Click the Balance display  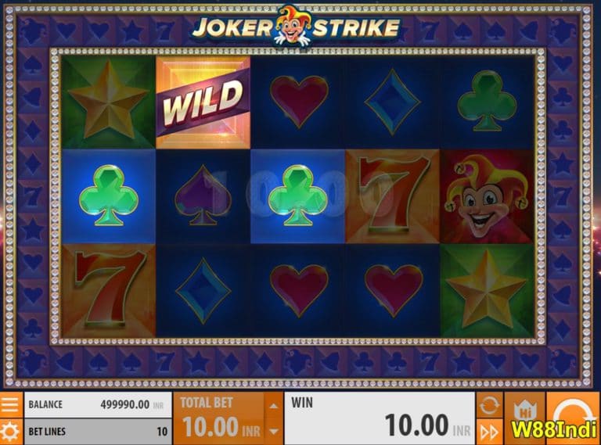point(98,404)
